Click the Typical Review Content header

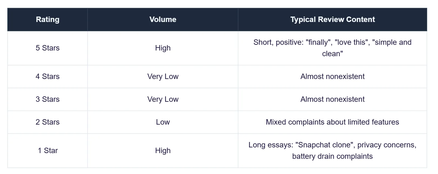coord(333,20)
